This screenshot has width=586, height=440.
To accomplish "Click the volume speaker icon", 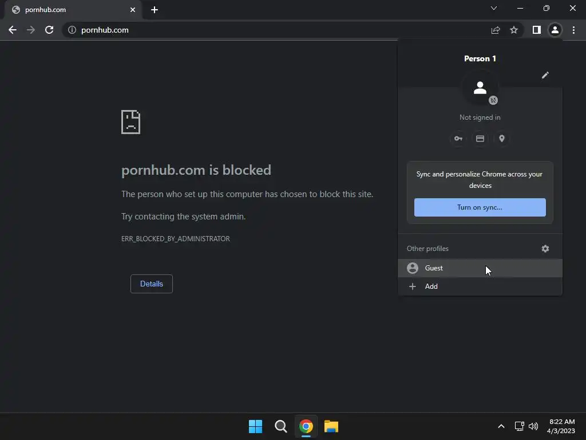I will coord(533,426).
